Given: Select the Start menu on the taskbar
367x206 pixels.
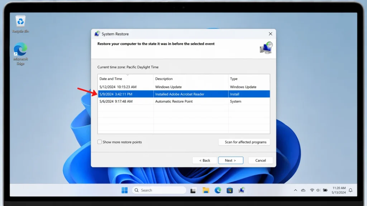Looking at the screenshot, I should [124, 190].
